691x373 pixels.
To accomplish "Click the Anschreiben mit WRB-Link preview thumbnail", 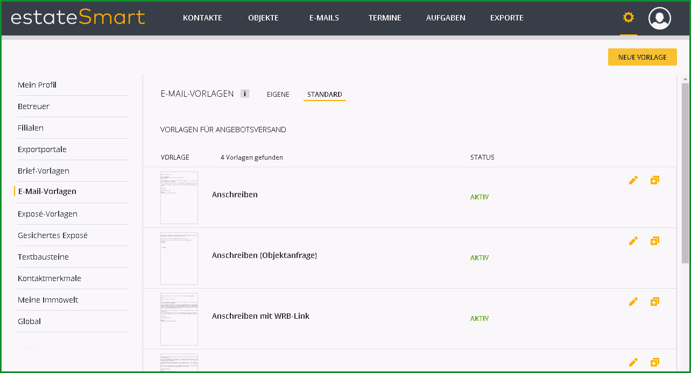I will click(179, 319).
